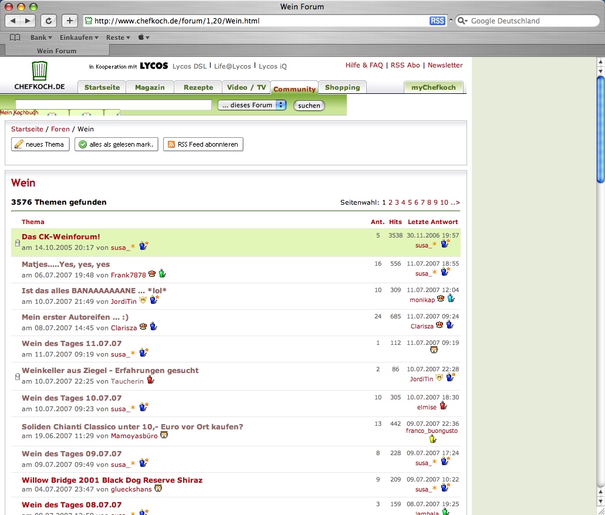Open the 'dieses Forum' search scope dropdown
This screenshot has height=515, width=605.
coord(252,105)
